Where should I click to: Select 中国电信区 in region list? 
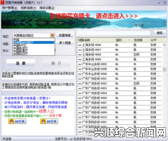[34, 48]
